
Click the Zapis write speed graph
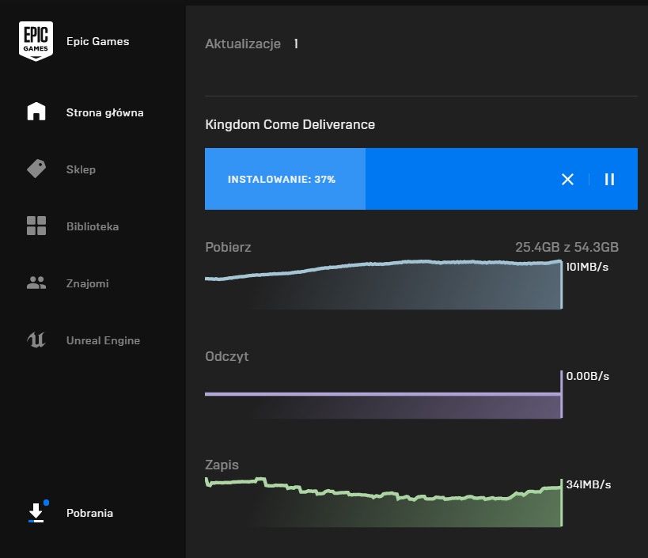(x=384, y=502)
